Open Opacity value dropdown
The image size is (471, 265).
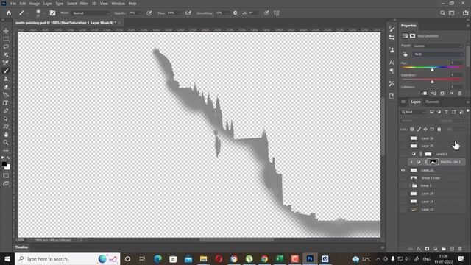point(141,13)
